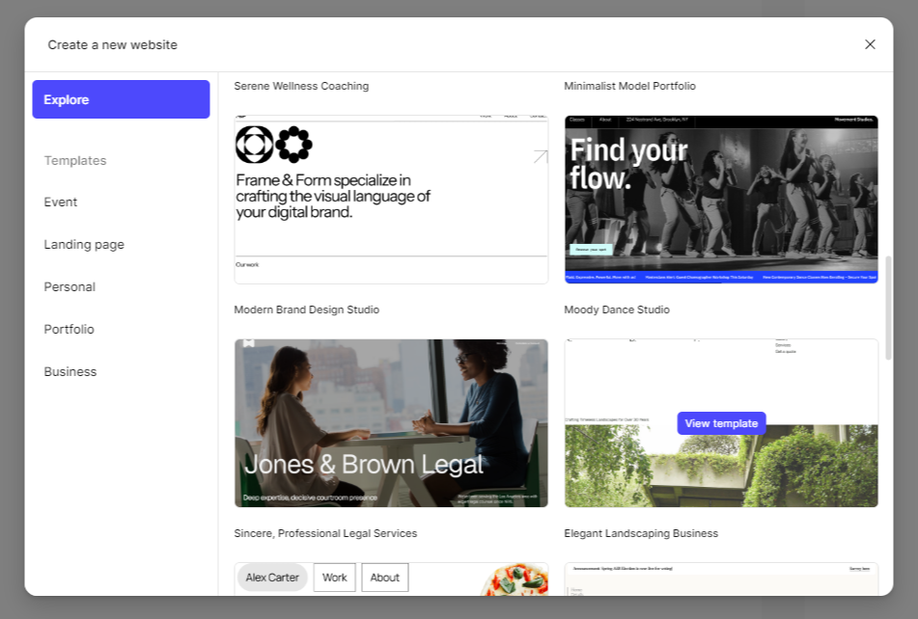Click the Templates heading in sidebar
Viewport: 918px width, 619px height.
[x=75, y=161]
